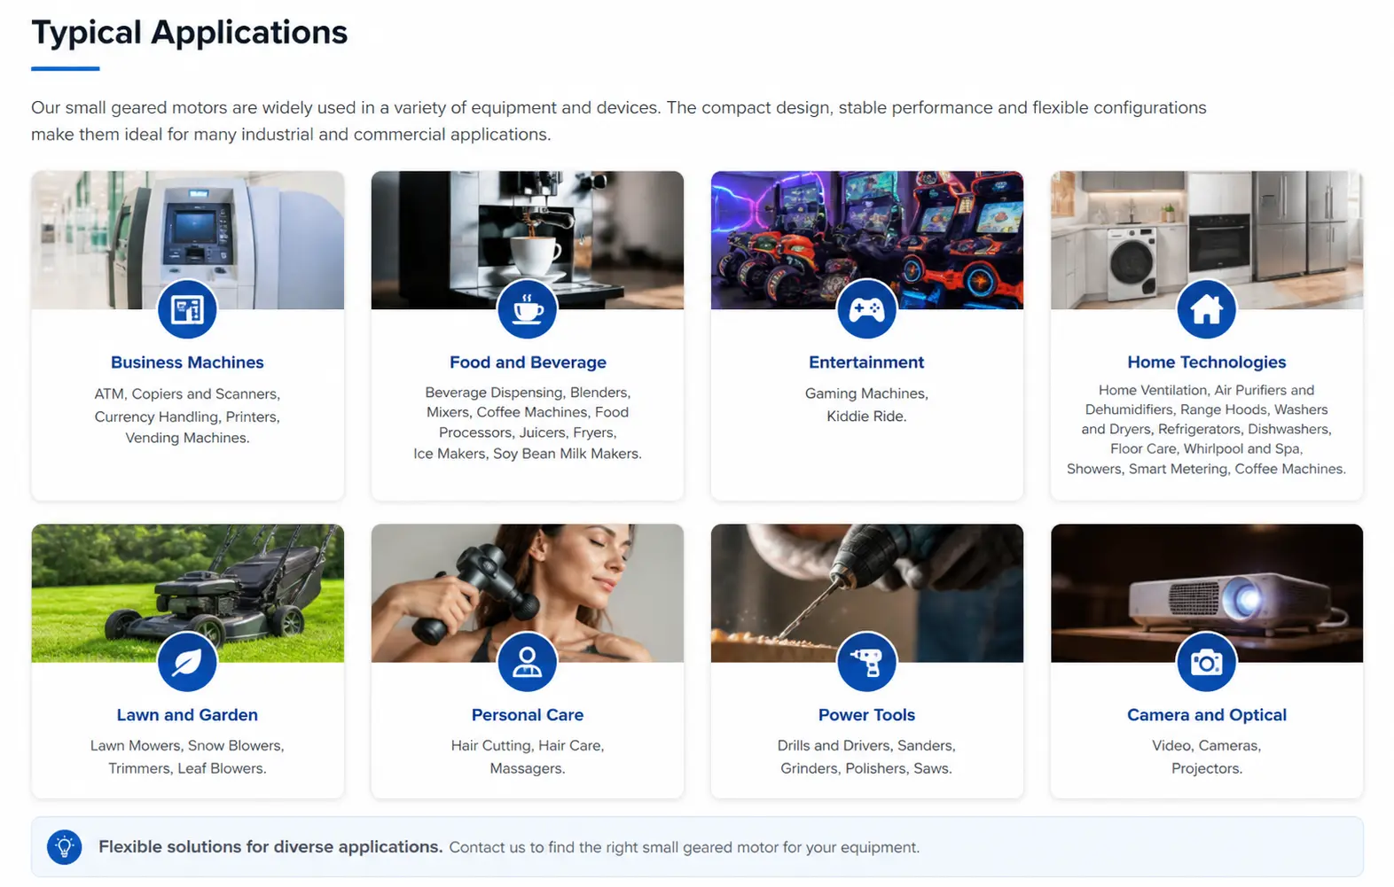Click the "Lawn Mowers, Snow Blowers" text

(x=187, y=758)
